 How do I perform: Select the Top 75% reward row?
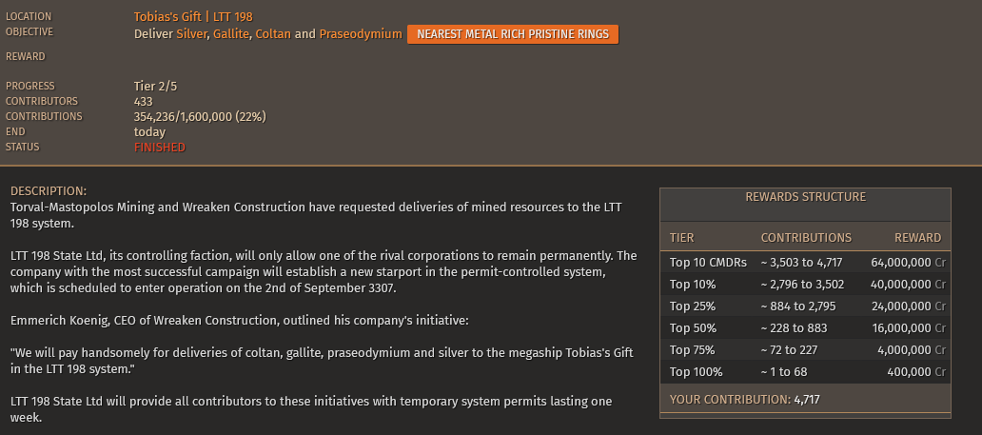(805, 349)
